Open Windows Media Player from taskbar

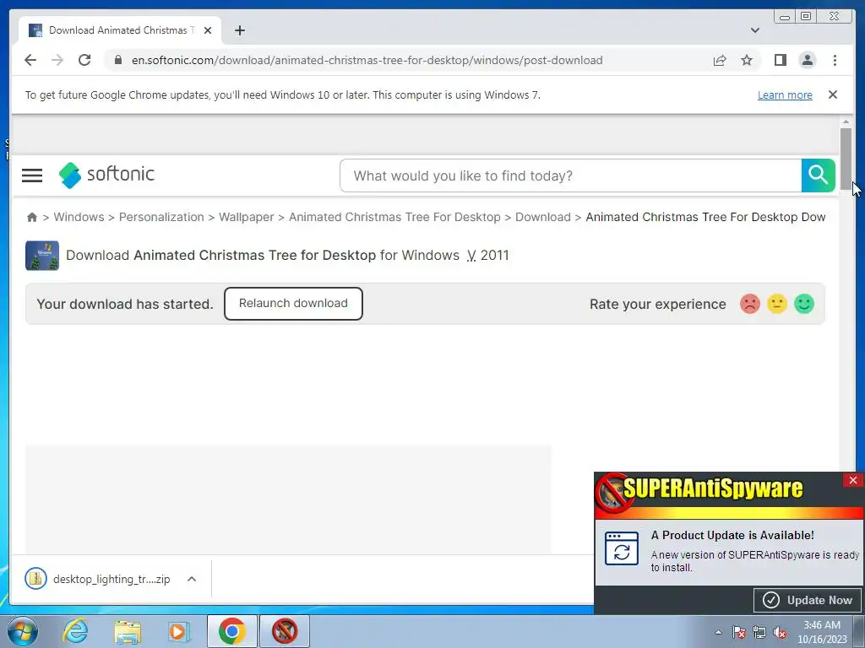coord(178,631)
